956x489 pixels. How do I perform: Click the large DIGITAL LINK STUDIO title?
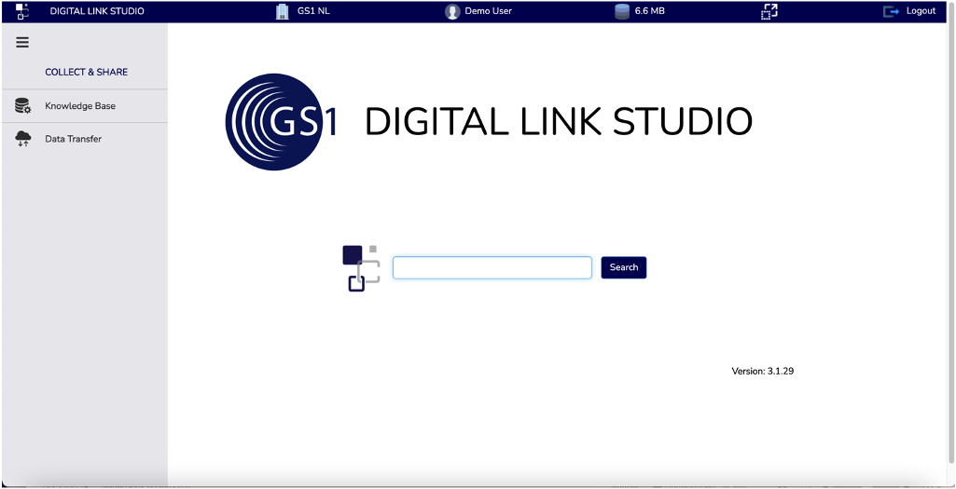pyautogui.click(x=559, y=121)
